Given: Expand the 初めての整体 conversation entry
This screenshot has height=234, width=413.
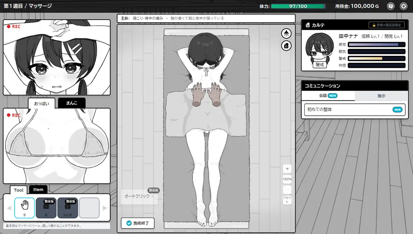Looking at the screenshot, I should coord(354,109).
